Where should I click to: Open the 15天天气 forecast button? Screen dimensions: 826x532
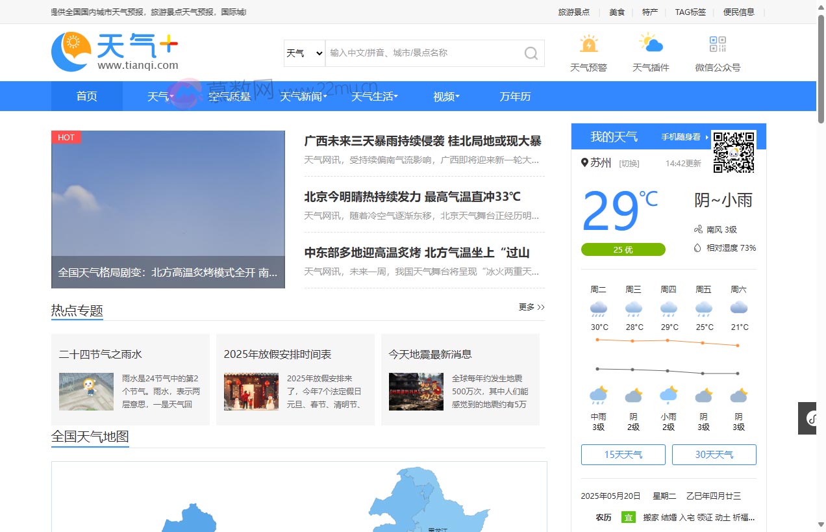point(623,454)
